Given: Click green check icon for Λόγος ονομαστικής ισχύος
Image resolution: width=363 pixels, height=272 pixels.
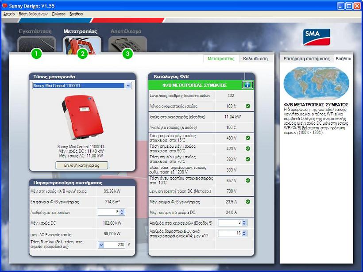Looking at the screenshot, I should pyautogui.click(x=248, y=106).
